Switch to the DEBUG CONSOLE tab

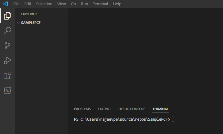(132, 109)
